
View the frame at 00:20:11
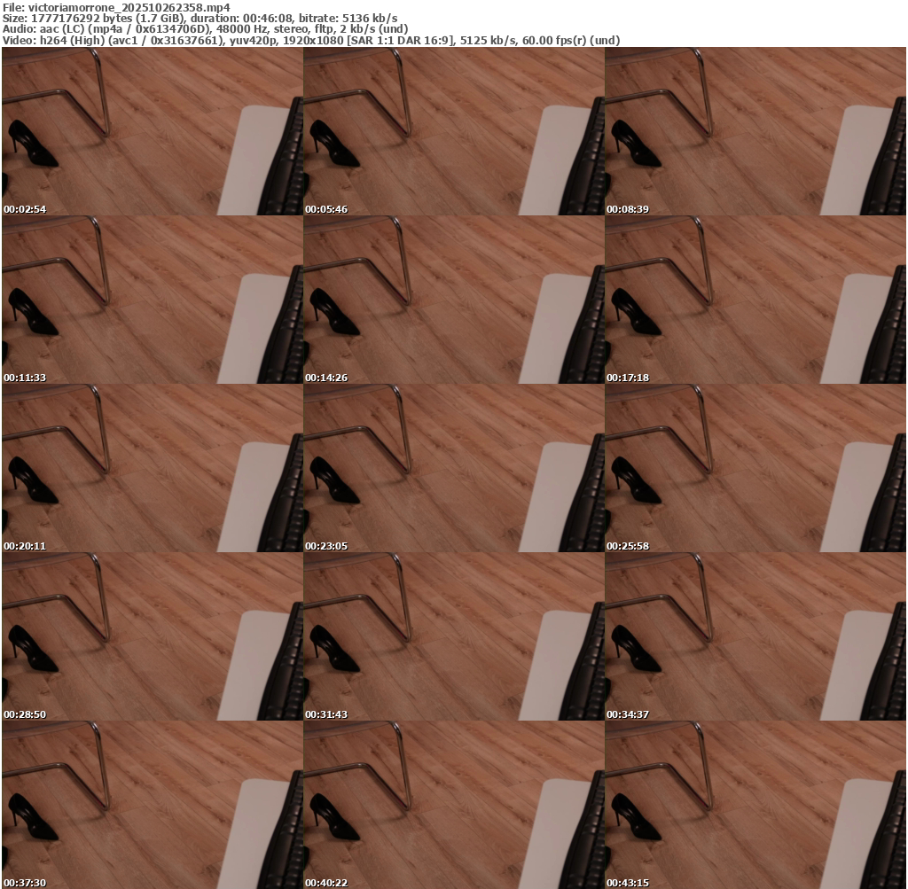pyautogui.click(x=153, y=468)
